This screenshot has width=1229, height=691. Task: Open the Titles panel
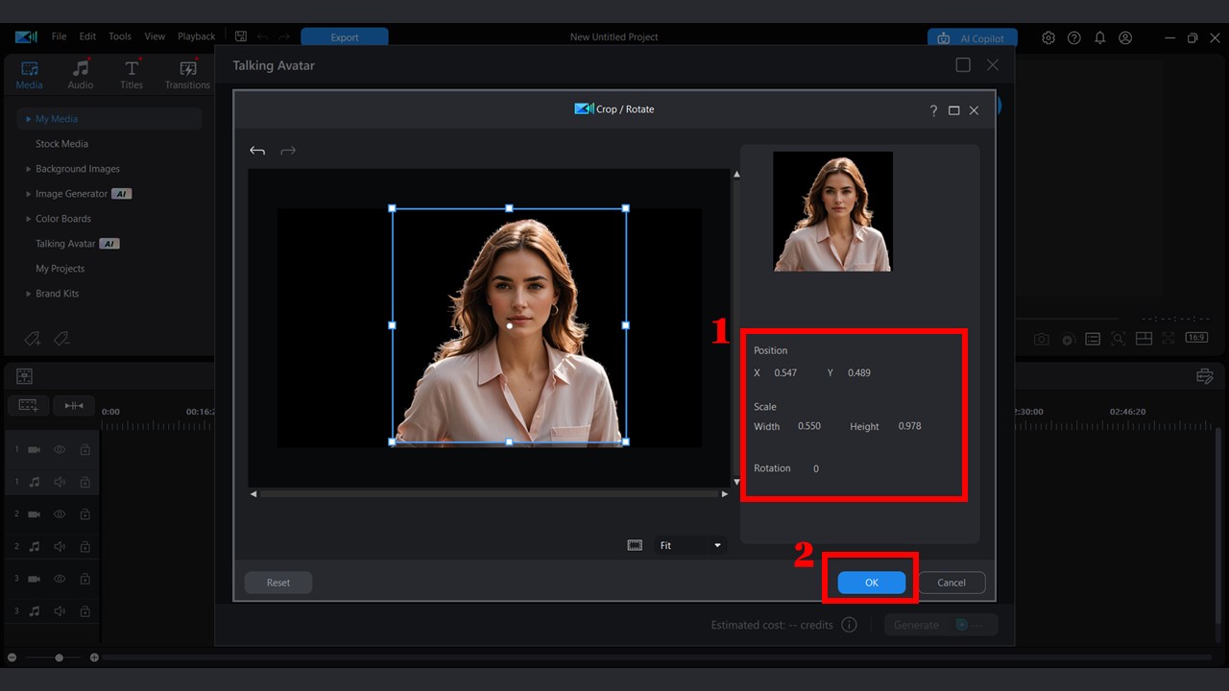tap(132, 74)
